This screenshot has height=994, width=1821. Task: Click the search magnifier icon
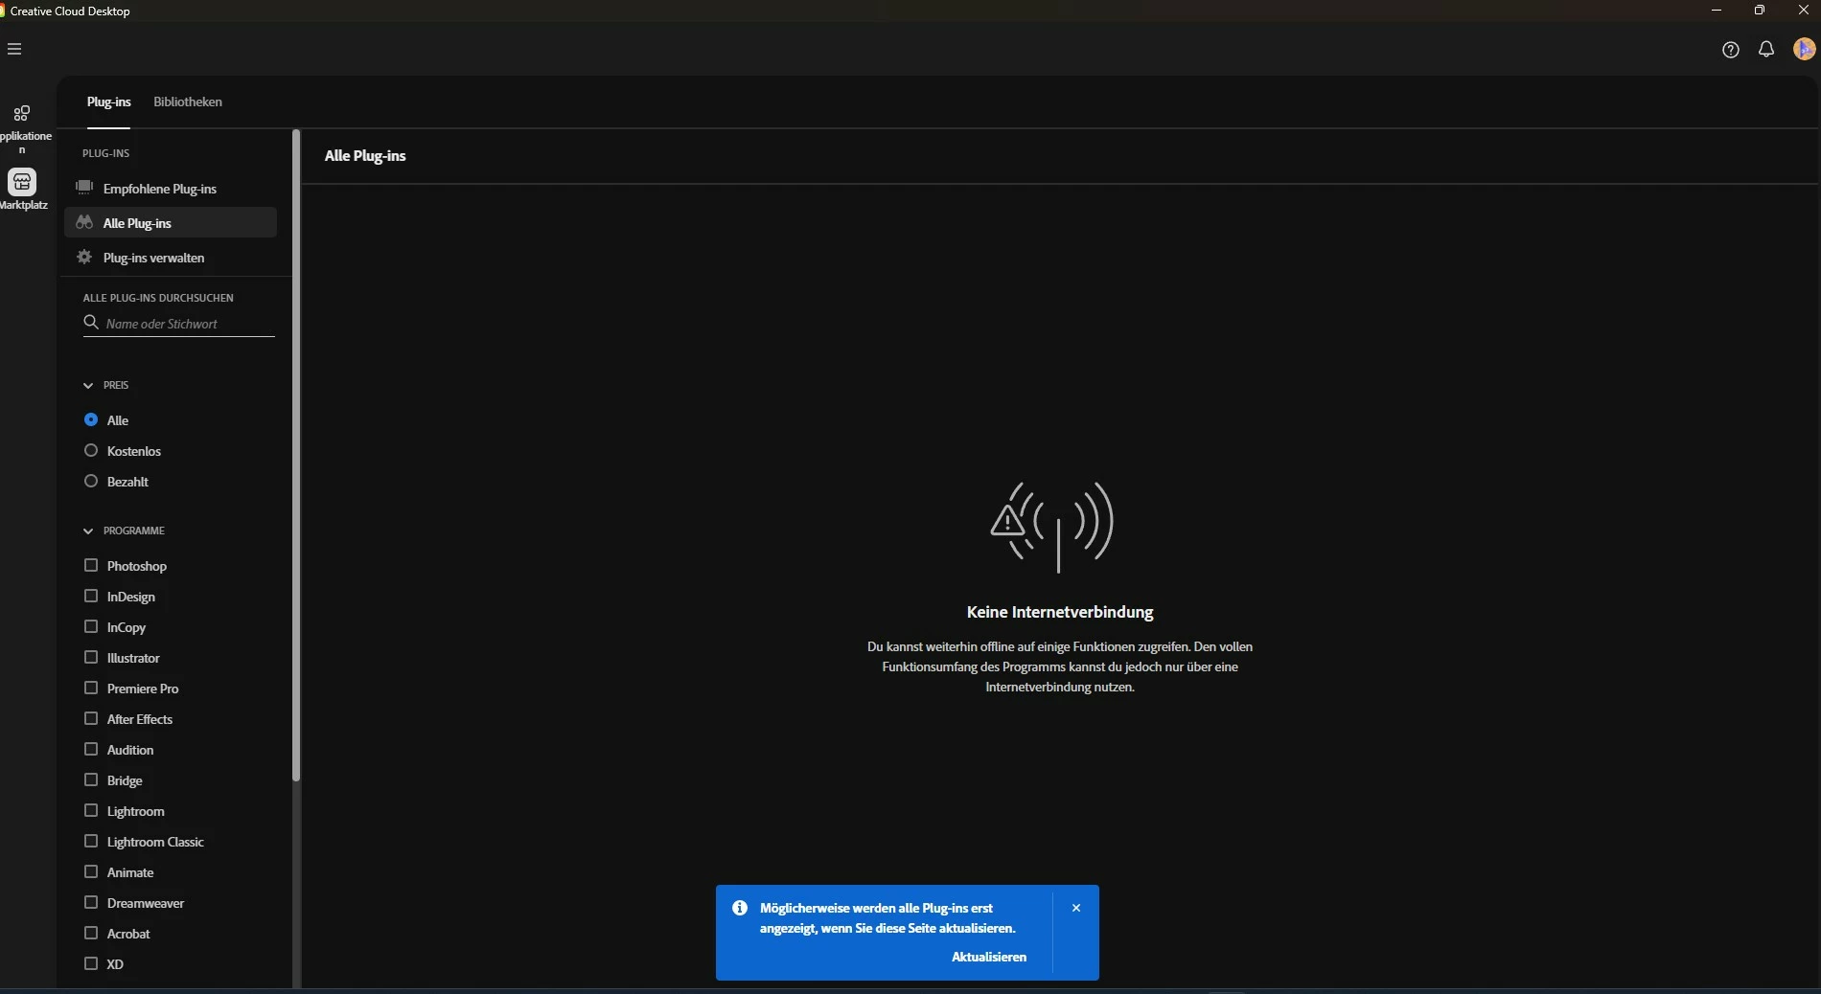pyautogui.click(x=91, y=323)
